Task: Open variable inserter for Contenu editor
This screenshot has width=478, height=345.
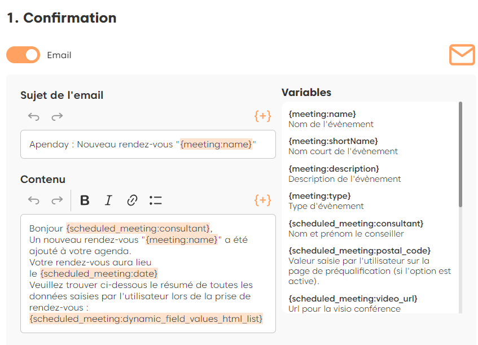Action: 262,200
